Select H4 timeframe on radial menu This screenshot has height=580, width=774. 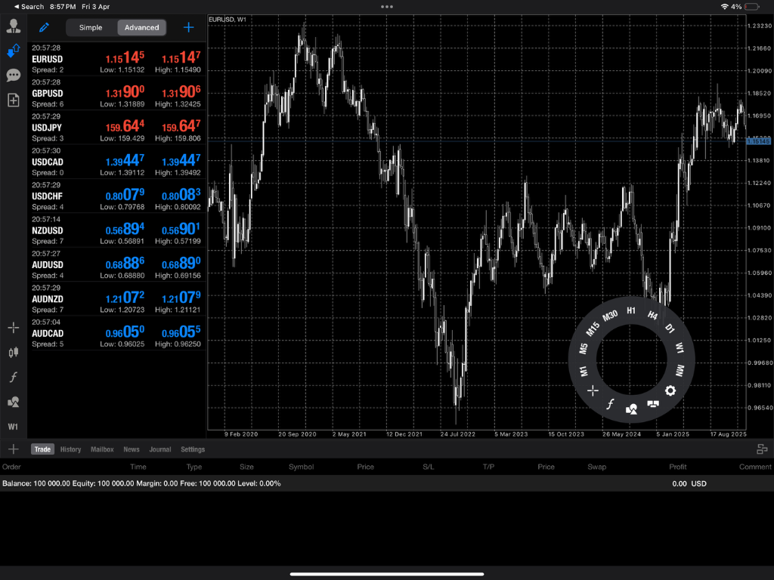tap(652, 316)
